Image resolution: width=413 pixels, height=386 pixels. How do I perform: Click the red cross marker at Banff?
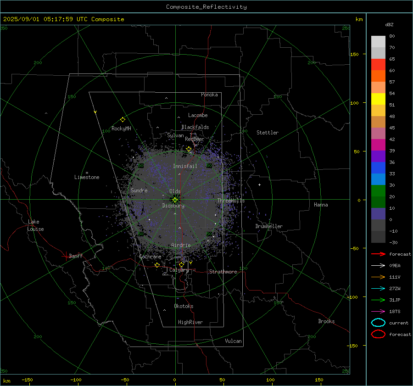pos(66,256)
